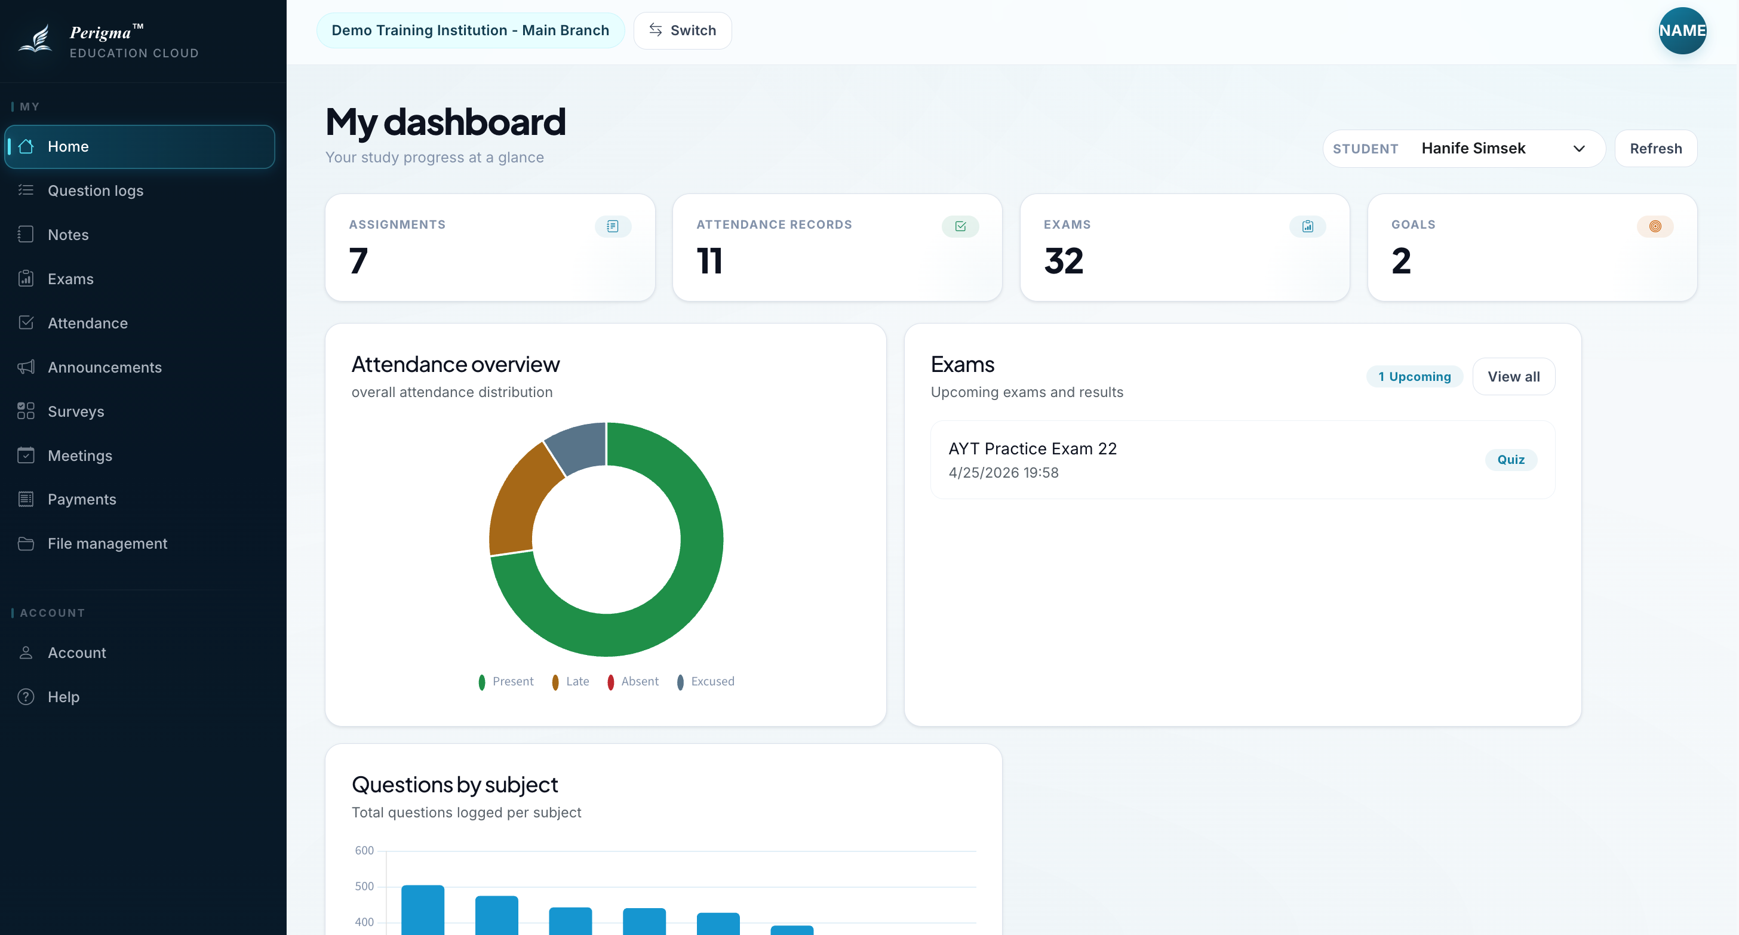Open the Question logs list icon
The width and height of the screenshot is (1739, 935).
(26, 190)
